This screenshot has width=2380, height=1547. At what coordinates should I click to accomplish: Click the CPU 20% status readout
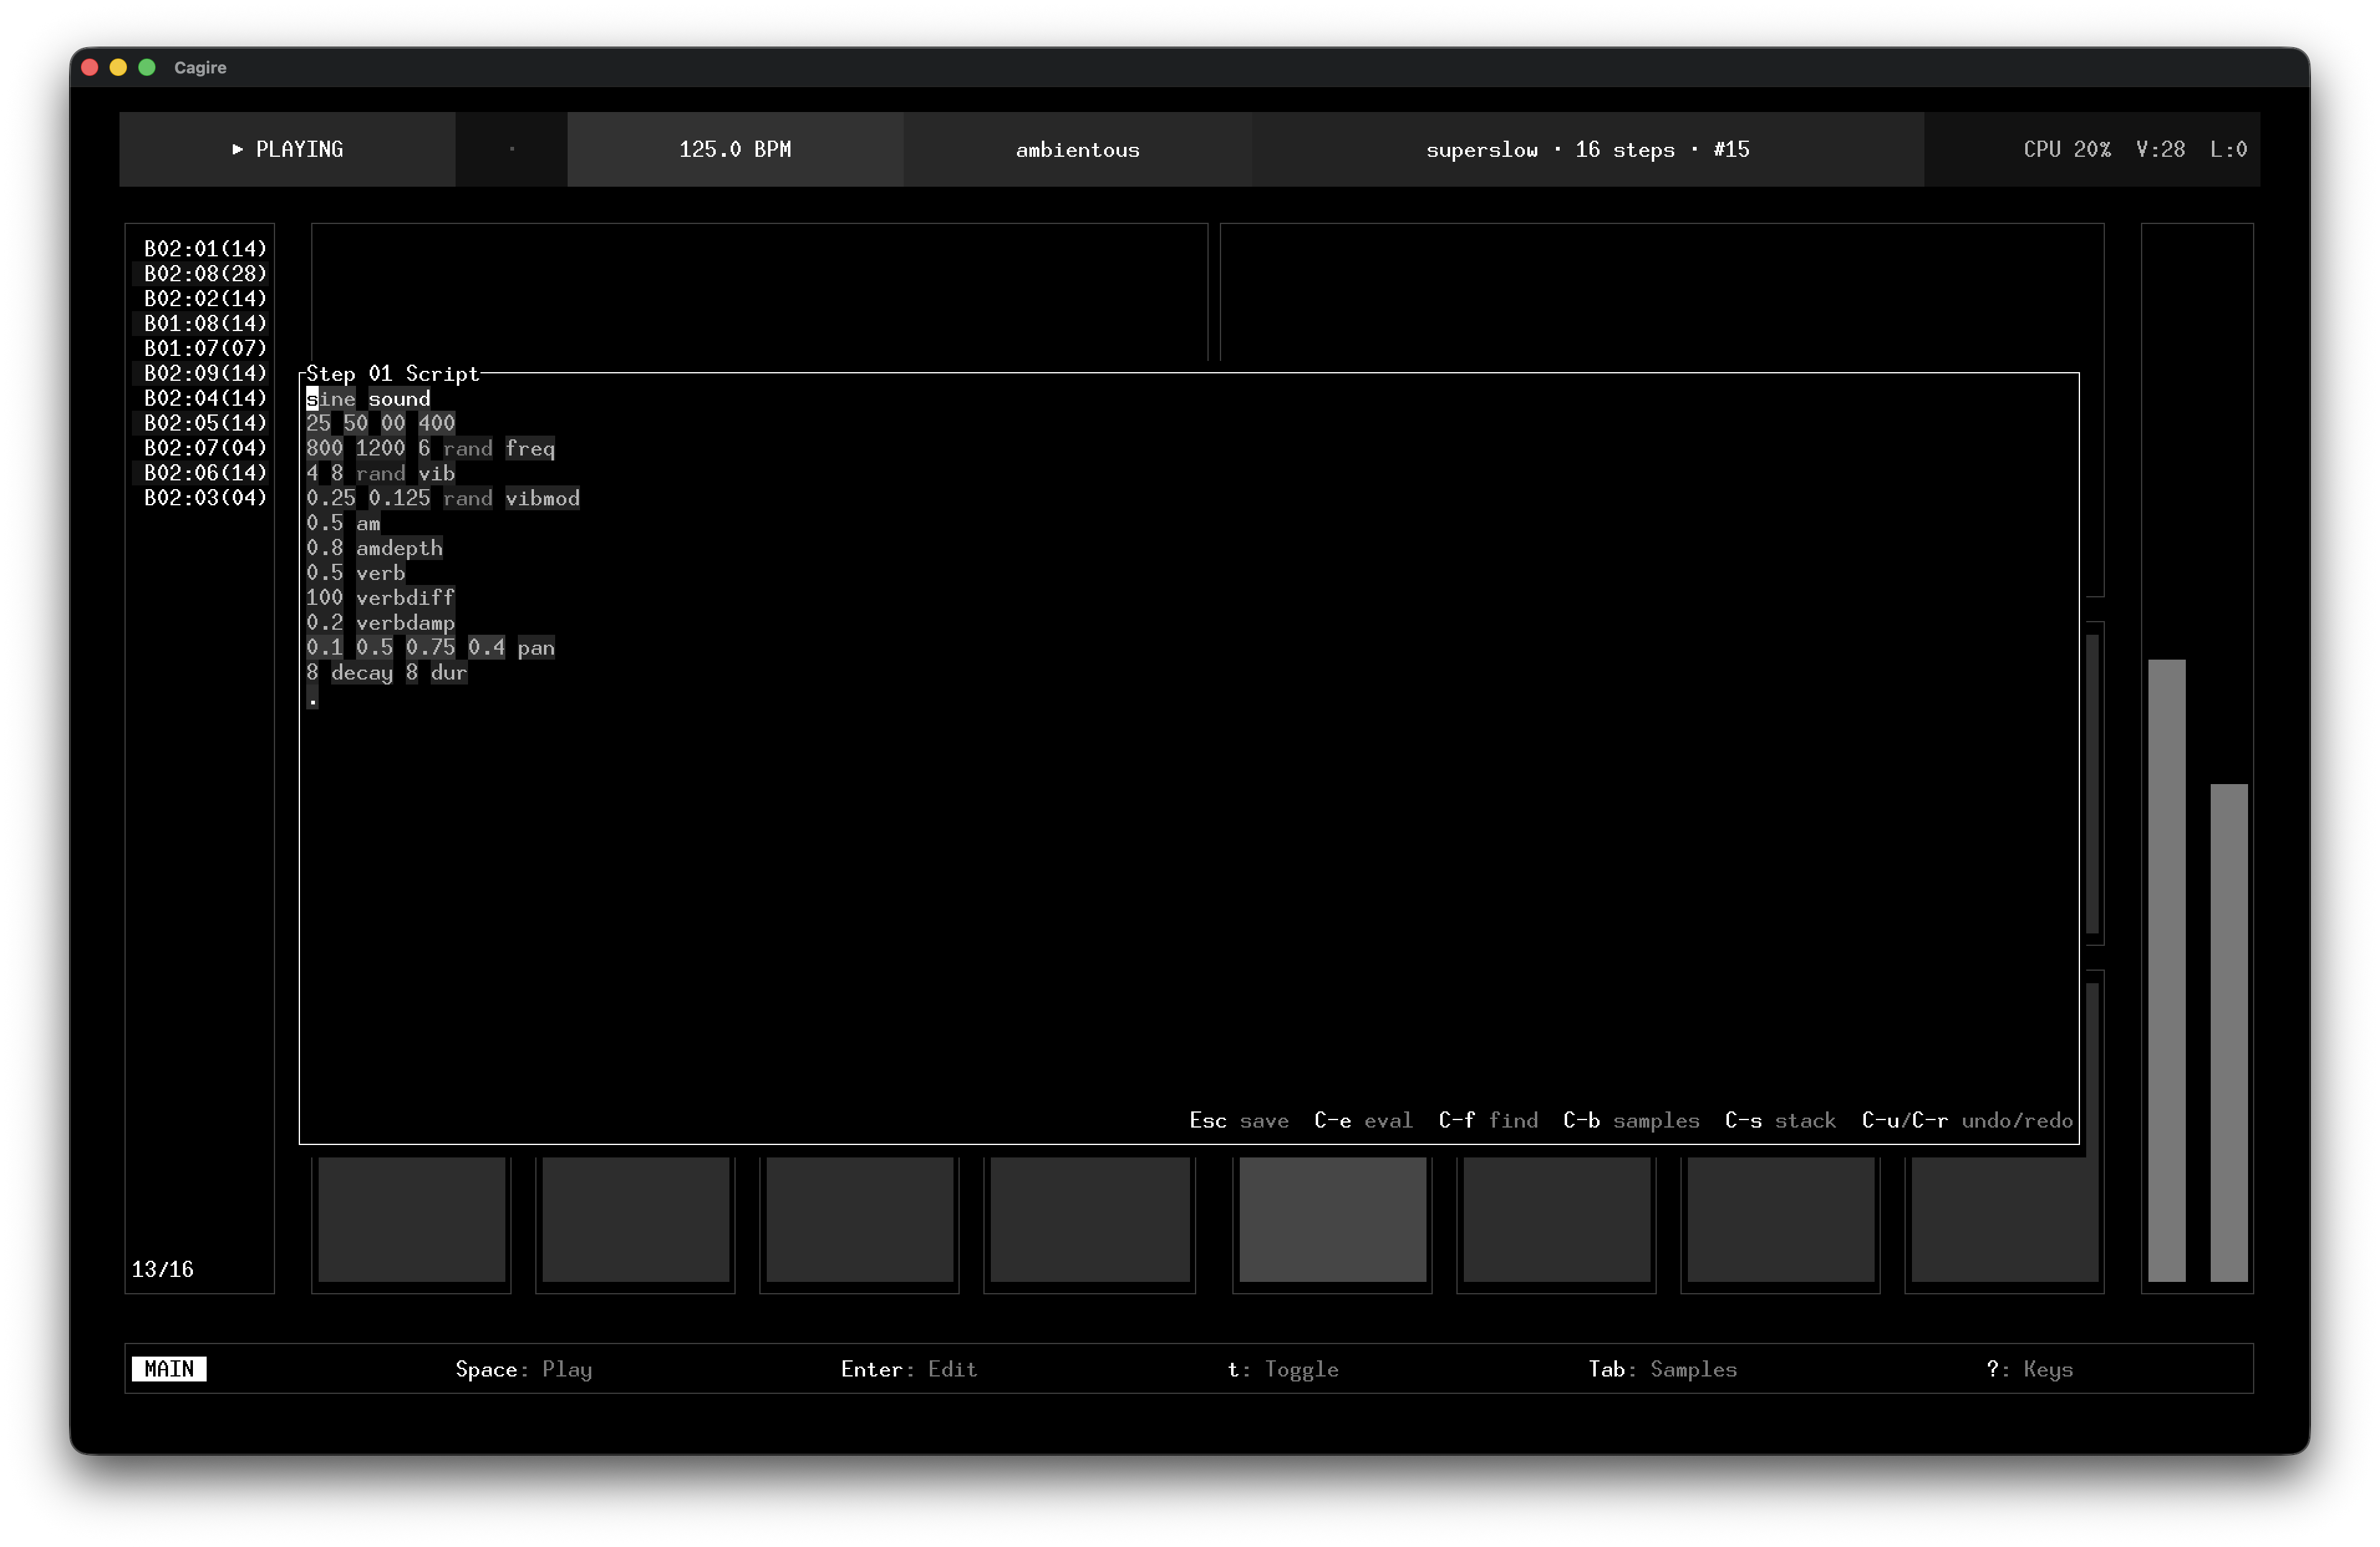coord(2066,149)
